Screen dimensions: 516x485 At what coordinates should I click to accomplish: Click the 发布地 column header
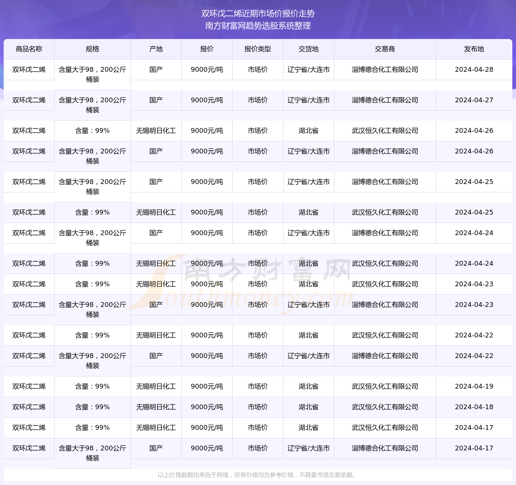tap(474, 49)
